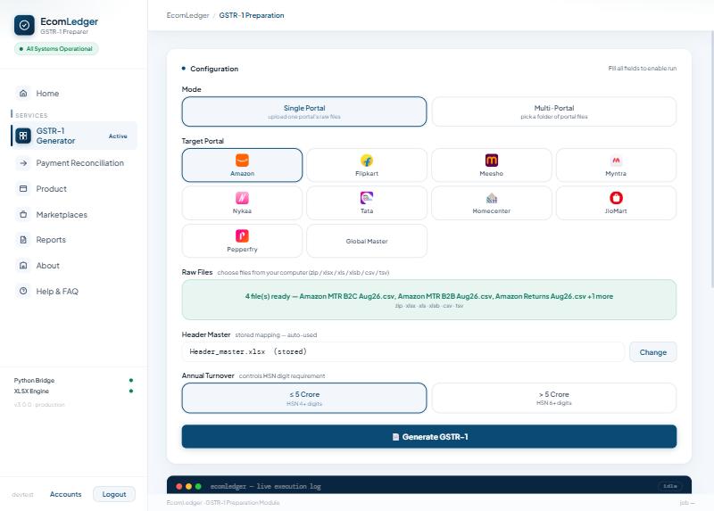The width and height of the screenshot is (714, 511).
Task: Click the Reports document icon
Action: tap(23, 240)
